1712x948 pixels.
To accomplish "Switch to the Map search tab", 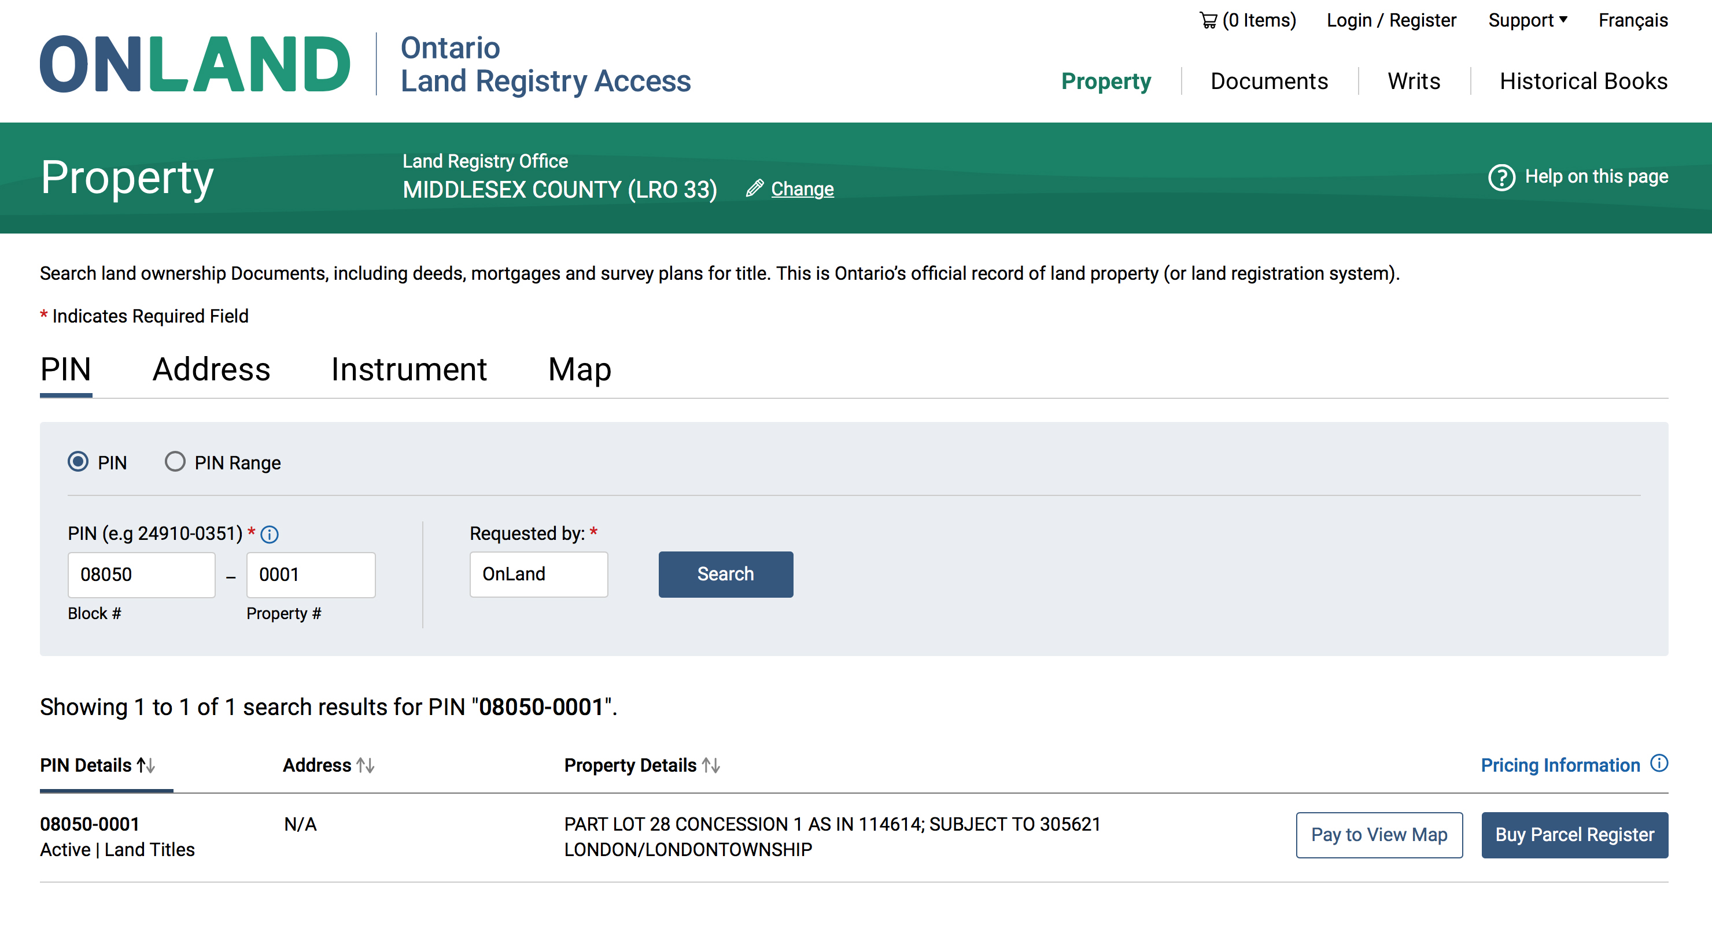I will (579, 369).
